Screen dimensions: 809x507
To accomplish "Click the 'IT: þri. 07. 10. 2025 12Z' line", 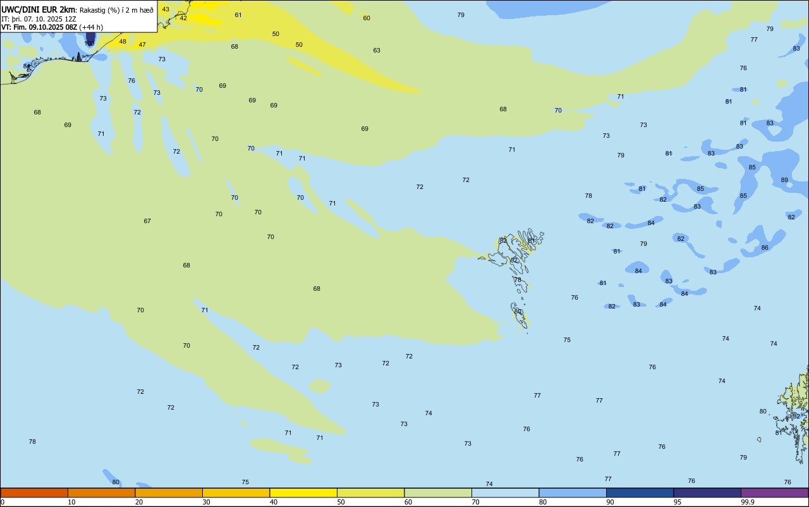I will point(39,19).
